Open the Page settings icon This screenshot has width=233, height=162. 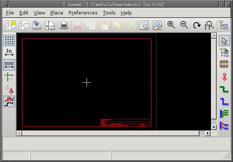pos(50,26)
